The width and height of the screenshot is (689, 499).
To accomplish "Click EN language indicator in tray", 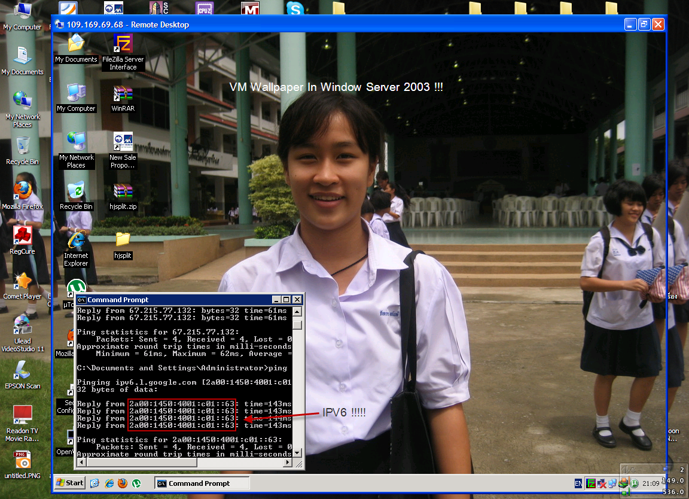I will [579, 483].
